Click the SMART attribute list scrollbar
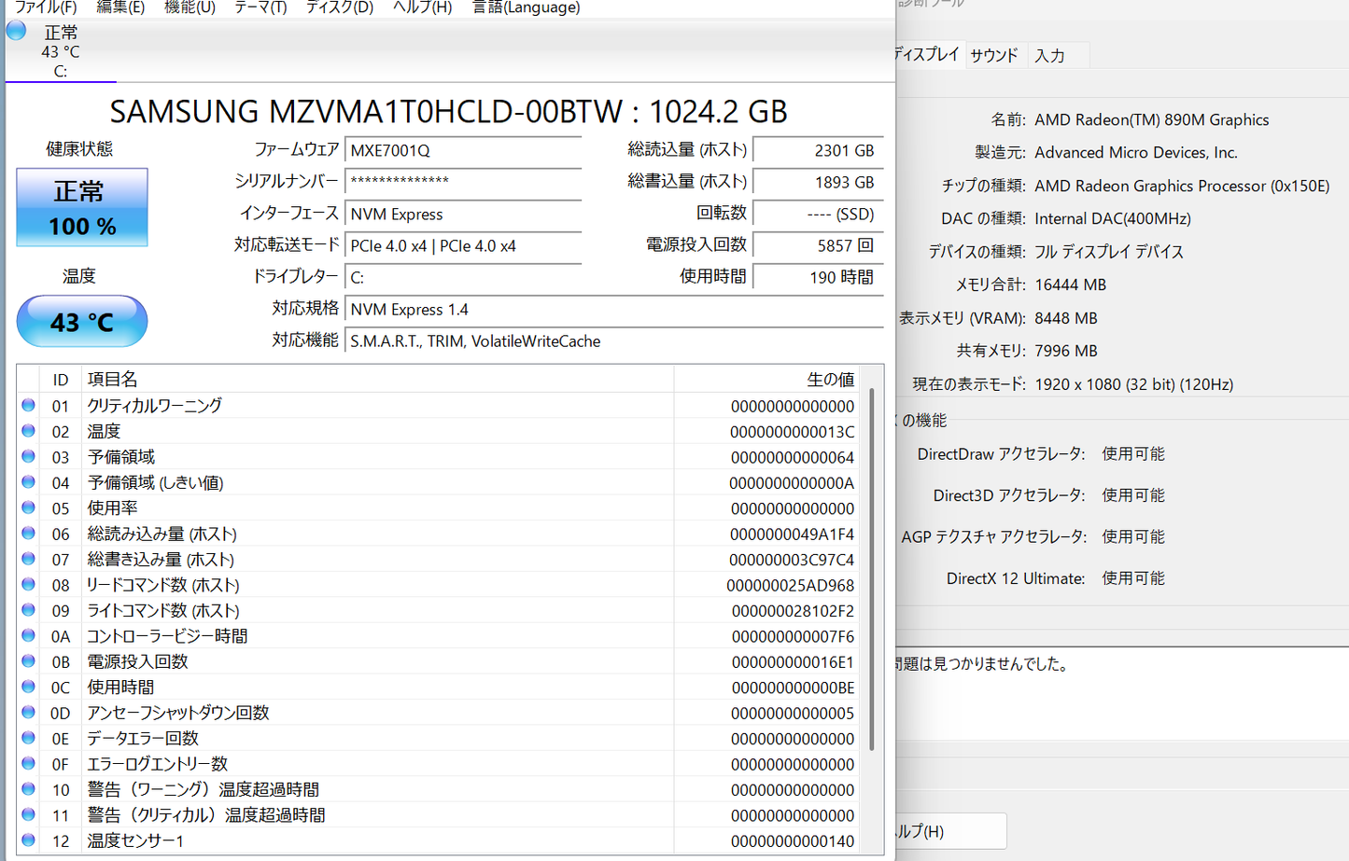The width and height of the screenshot is (1349, 861). point(872,569)
